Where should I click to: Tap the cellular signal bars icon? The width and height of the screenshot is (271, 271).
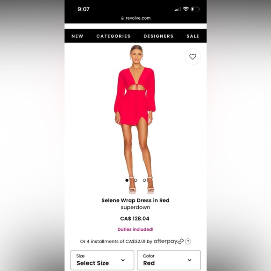pyautogui.click(x=178, y=9)
